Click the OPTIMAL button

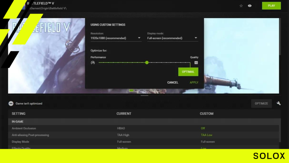click(x=188, y=72)
